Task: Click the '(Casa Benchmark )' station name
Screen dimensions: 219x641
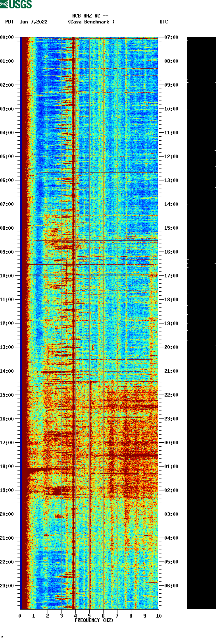Action: tap(91, 22)
